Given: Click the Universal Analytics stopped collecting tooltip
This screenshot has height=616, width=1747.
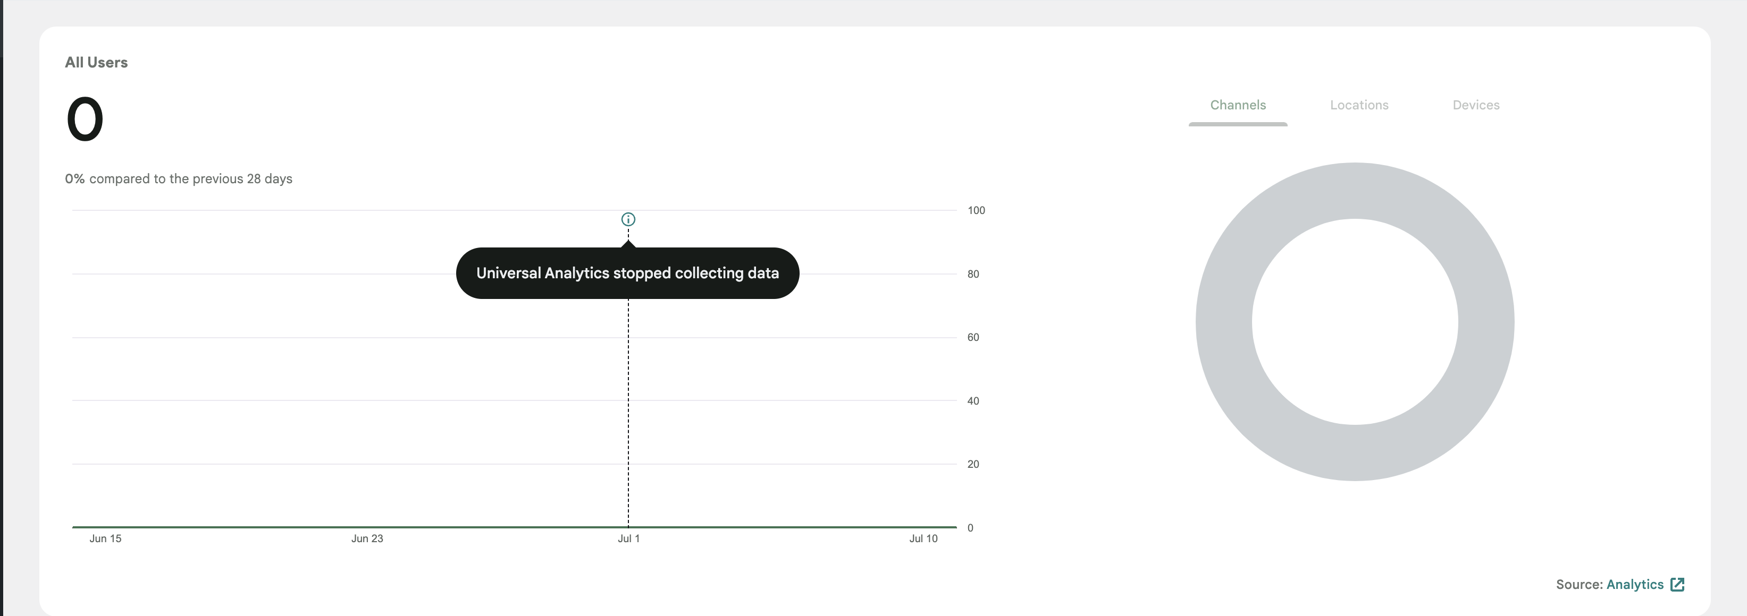Looking at the screenshot, I should (x=627, y=273).
